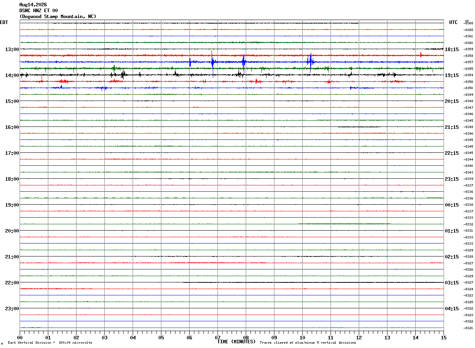The height and width of the screenshot is (348, 475).
Task: Click the Aug14,2026 date text
Action: coord(33,5)
